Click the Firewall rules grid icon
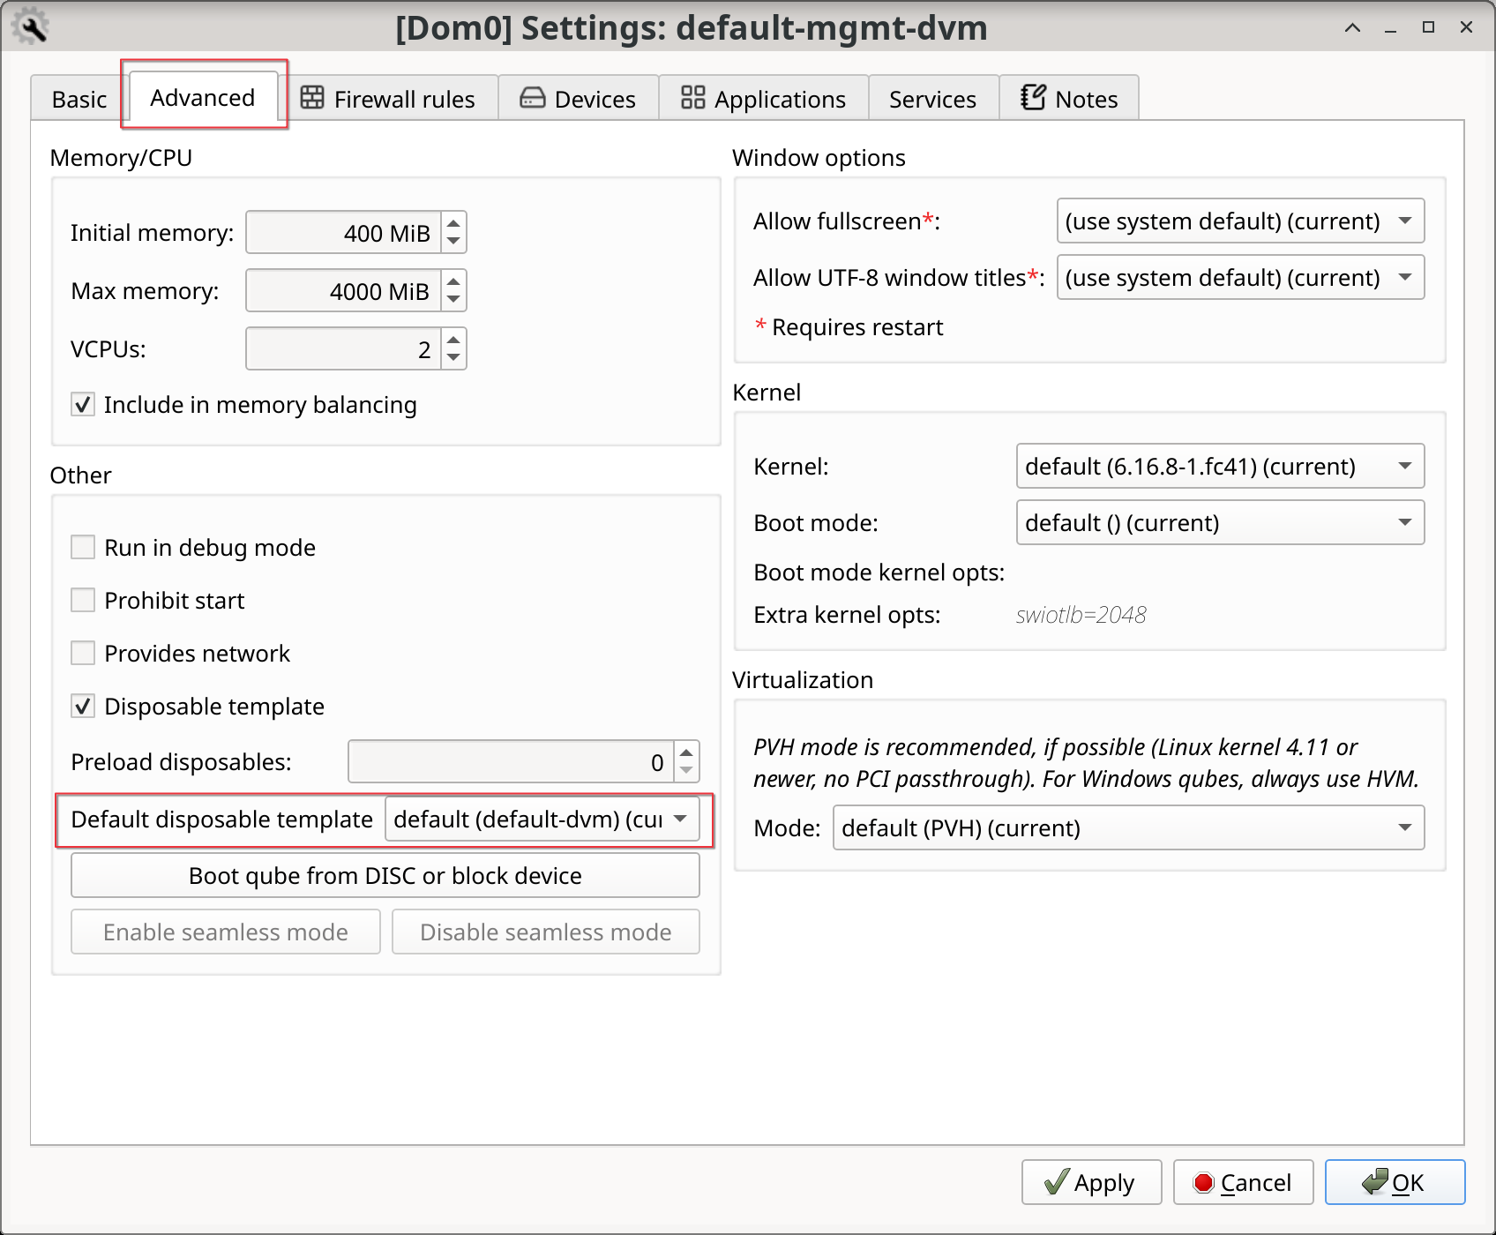This screenshot has width=1496, height=1235. (x=313, y=98)
